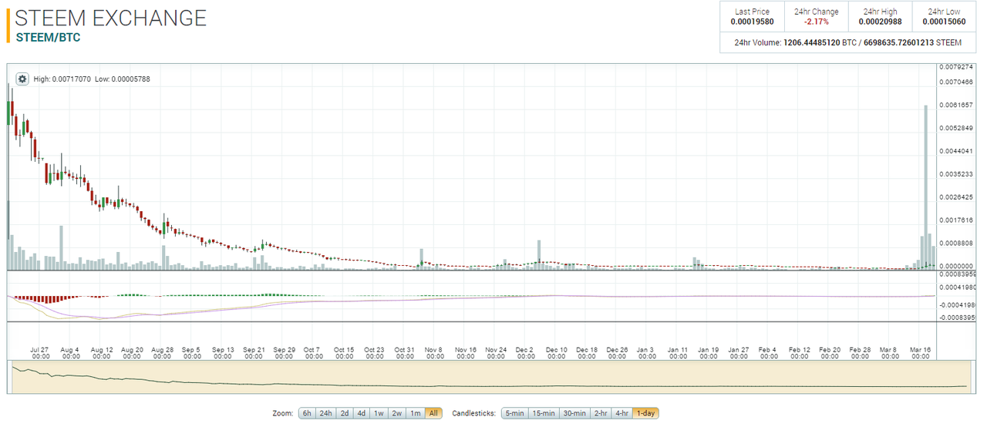Click the Jul 27 date axis label
The height and width of the screenshot is (427, 987).
39,352
